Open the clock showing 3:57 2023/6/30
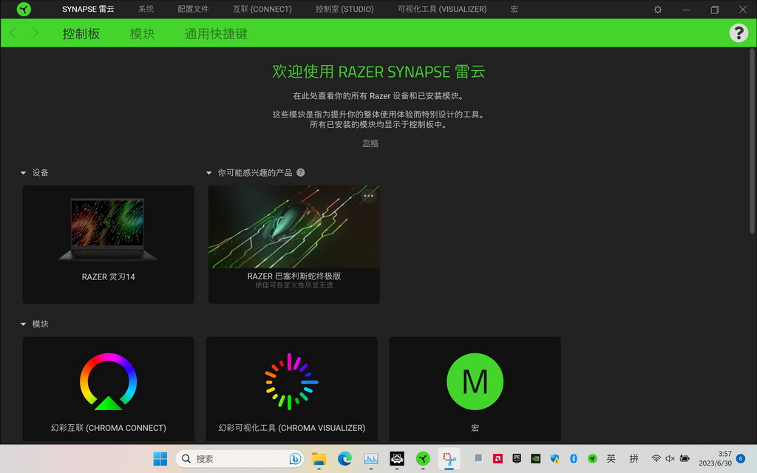Image resolution: width=757 pixels, height=473 pixels. 715,458
